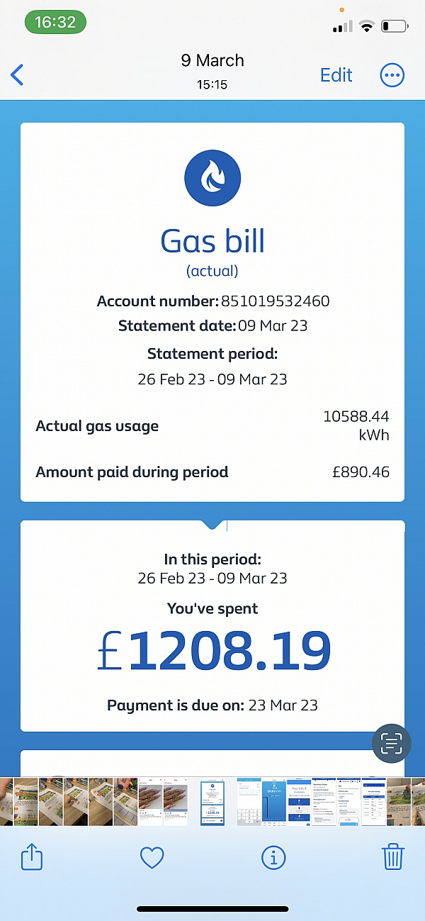Select the calculator keypad thumbnail in filmstrip

249,801
